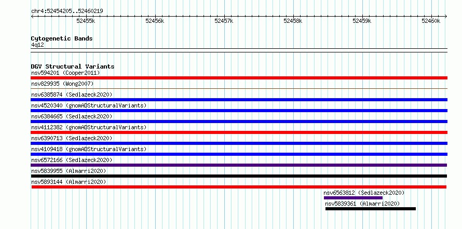Select the blue bar under nsv6390713
The width and height of the screenshot is (462, 229).
coord(239,143)
